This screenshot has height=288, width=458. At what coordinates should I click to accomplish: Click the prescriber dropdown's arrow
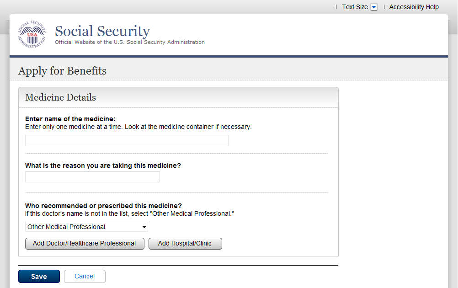click(144, 227)
